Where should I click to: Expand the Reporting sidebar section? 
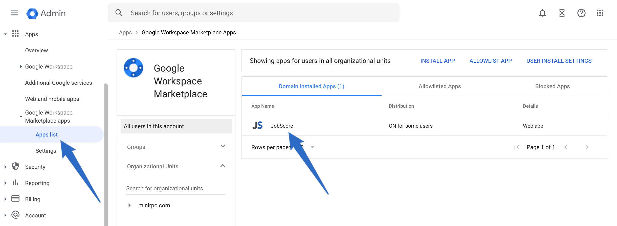click(x=5, y=183)
